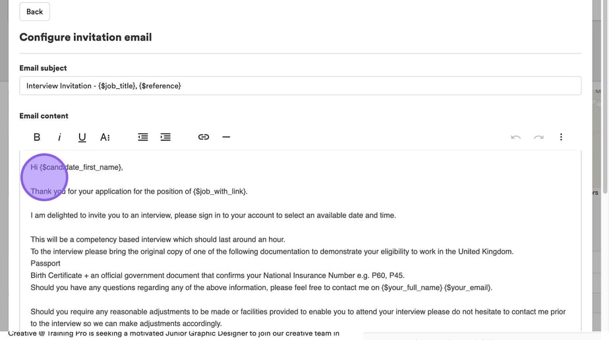
Task: Redo the last edit
Action: (x=538, y=137)
